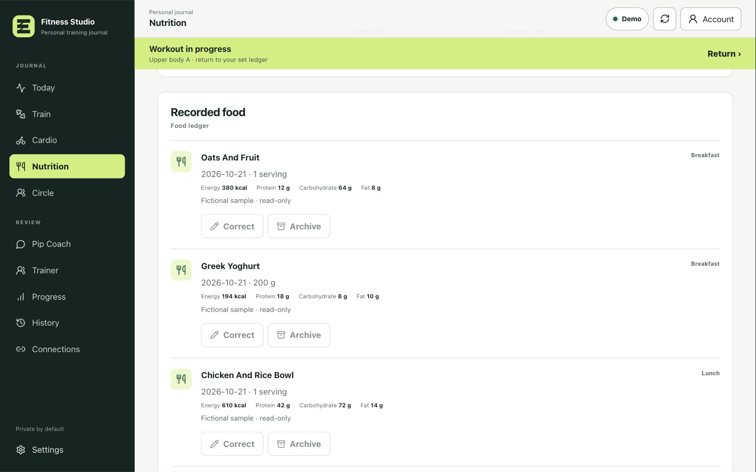Click the Fitness Studio logo icon

click(24, 26)
